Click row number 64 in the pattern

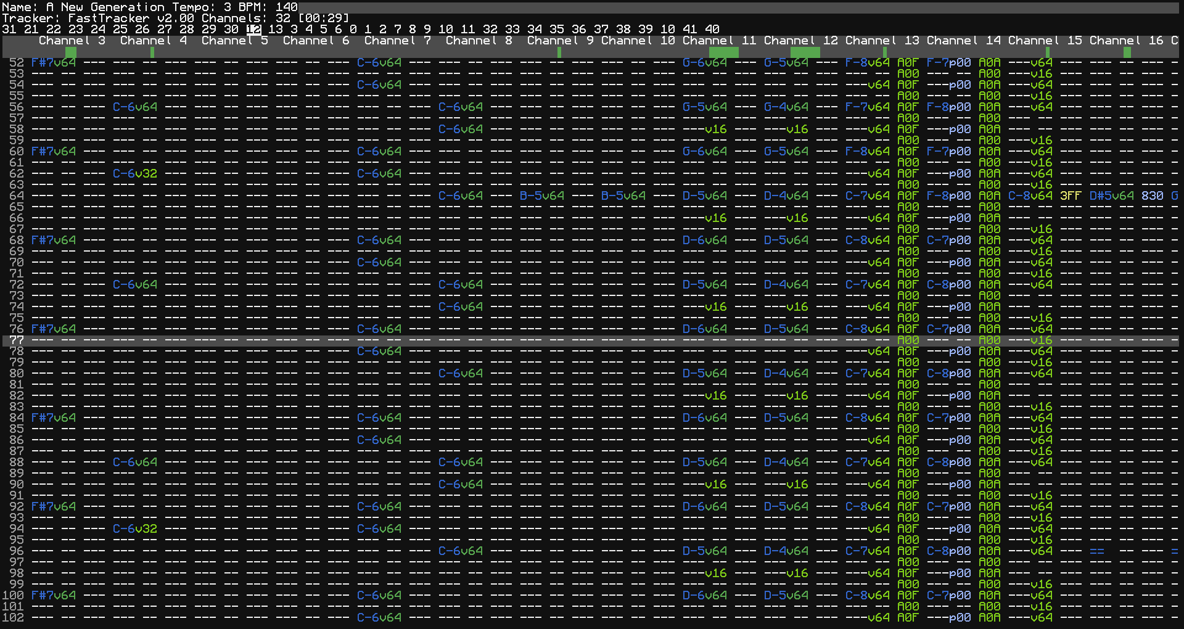[17, 195]
